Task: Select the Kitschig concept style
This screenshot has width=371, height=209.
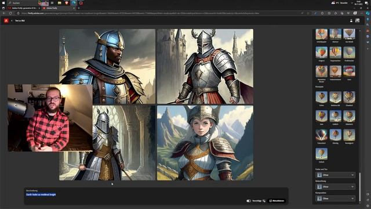Action: point(335,135)
